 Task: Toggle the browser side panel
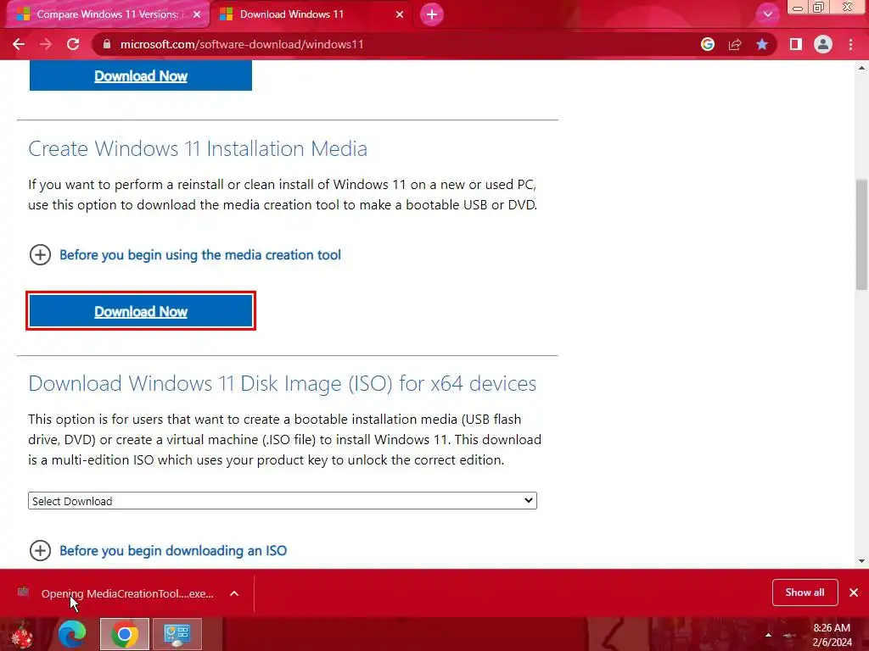click(796, 44)
